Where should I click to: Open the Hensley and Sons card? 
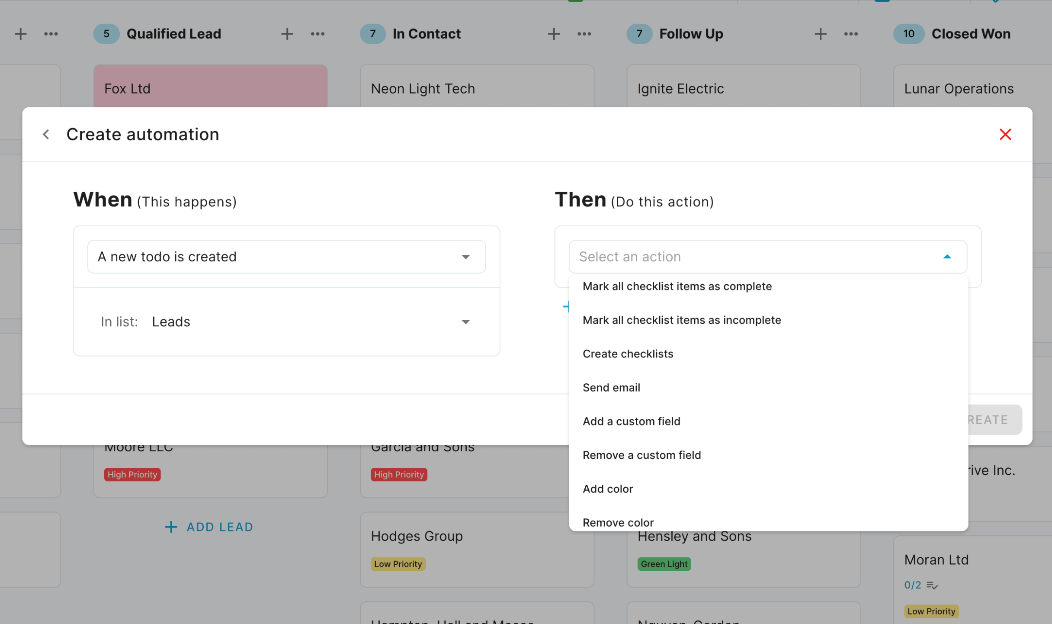(x=744, y=559)
